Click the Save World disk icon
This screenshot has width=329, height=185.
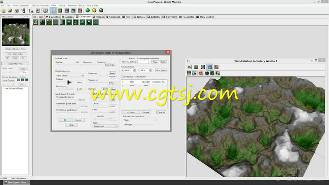16,11
